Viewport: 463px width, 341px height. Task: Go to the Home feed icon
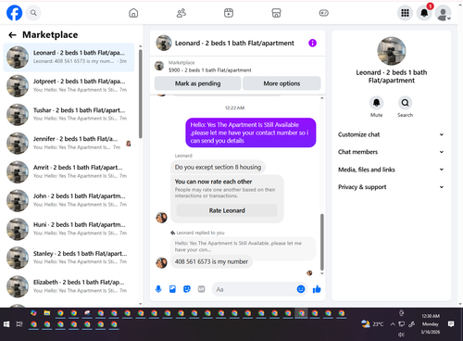pyautogui.click(x=133, y=13)
